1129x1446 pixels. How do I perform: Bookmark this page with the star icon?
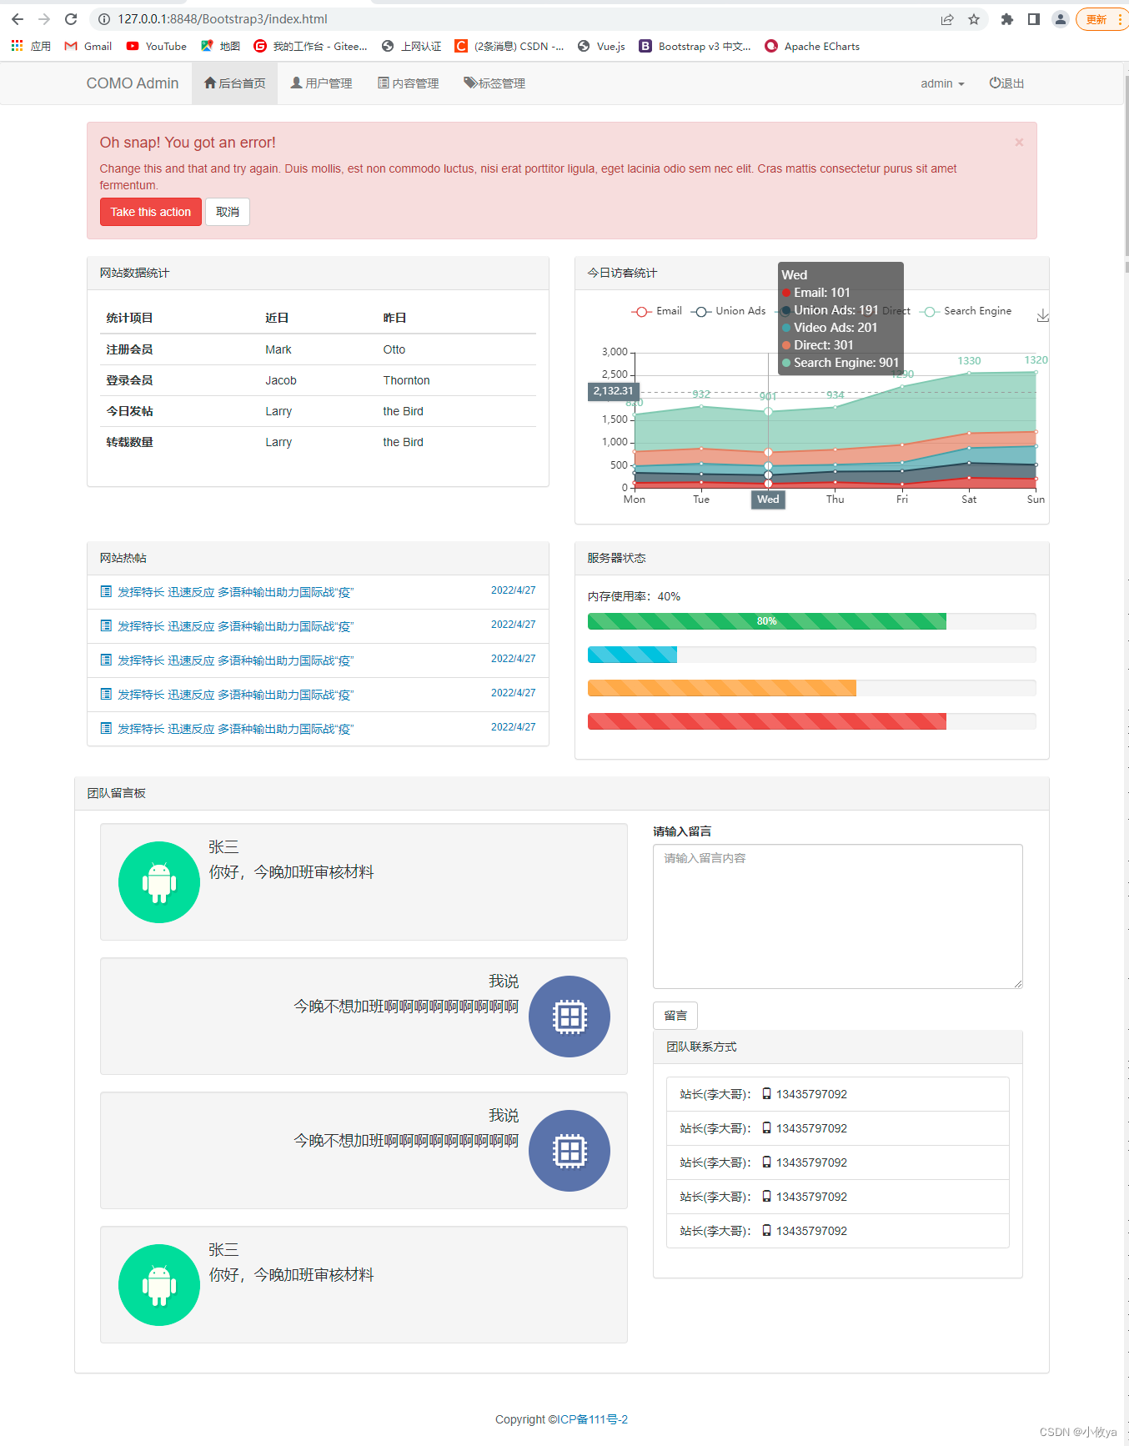(974, 19)
